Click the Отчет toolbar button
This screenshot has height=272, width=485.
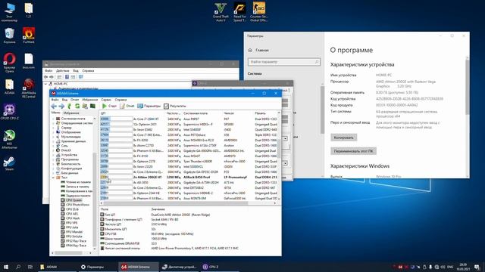(127, 106)
